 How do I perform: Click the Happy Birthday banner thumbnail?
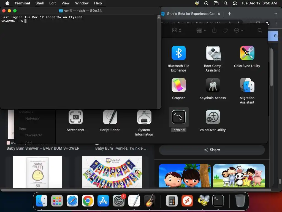click(x=112, y=172)
